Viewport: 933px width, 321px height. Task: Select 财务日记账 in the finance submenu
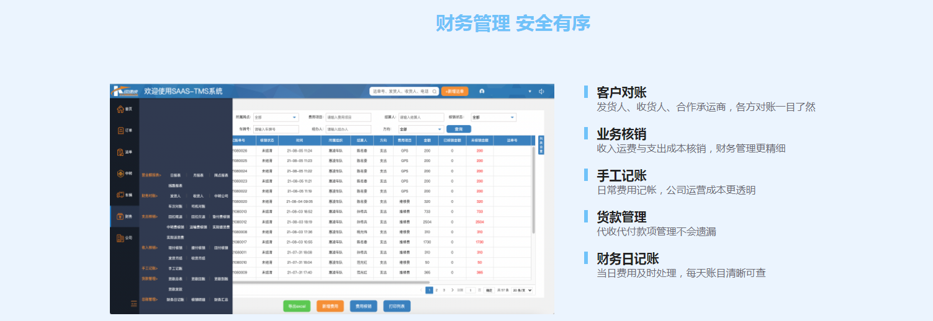pos(175,299)
